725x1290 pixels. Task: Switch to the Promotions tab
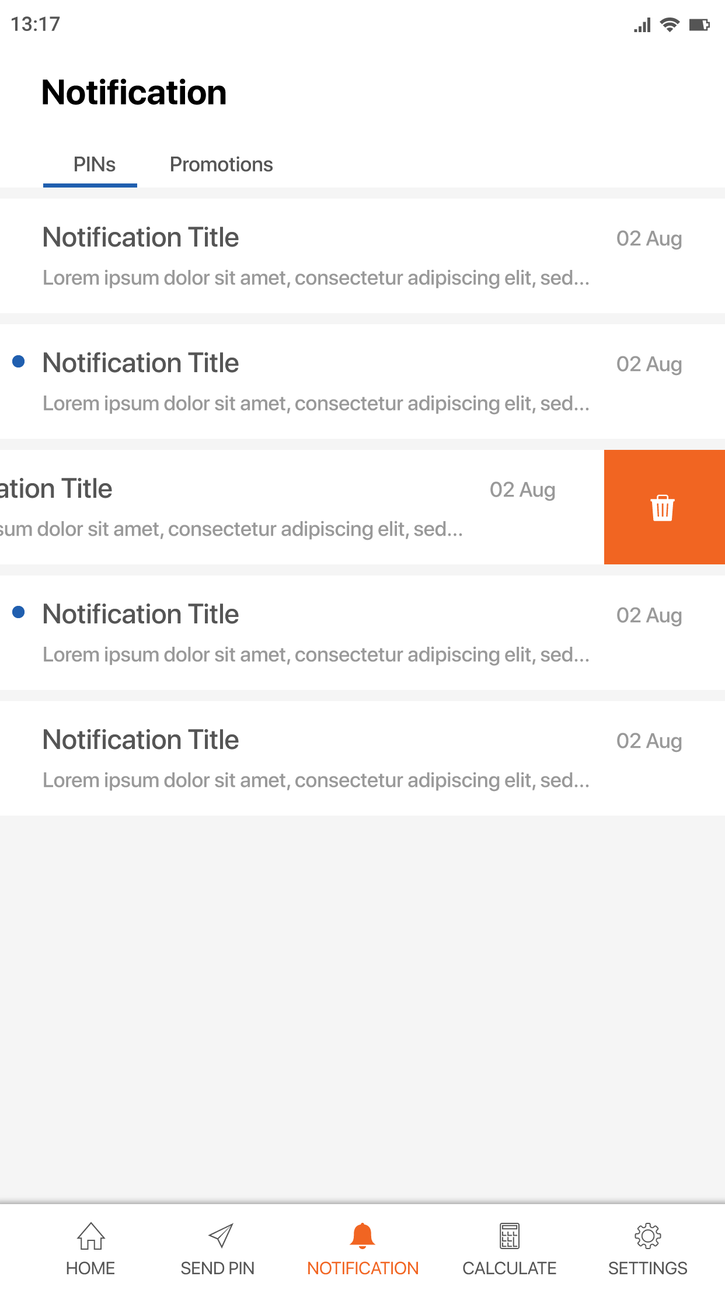221,165
